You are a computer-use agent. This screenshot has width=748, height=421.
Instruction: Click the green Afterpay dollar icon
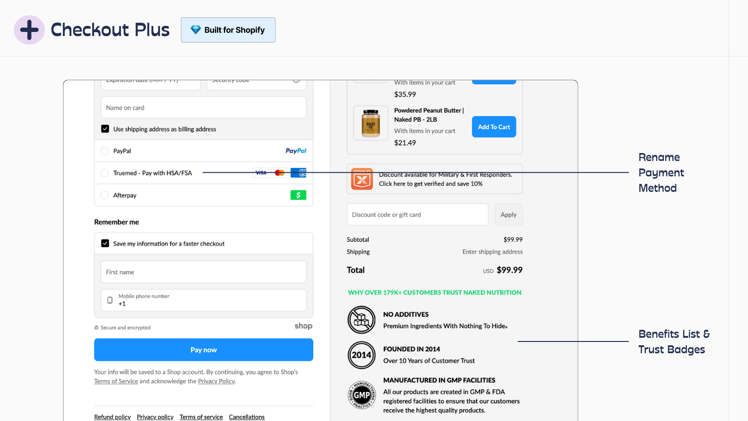298,195
